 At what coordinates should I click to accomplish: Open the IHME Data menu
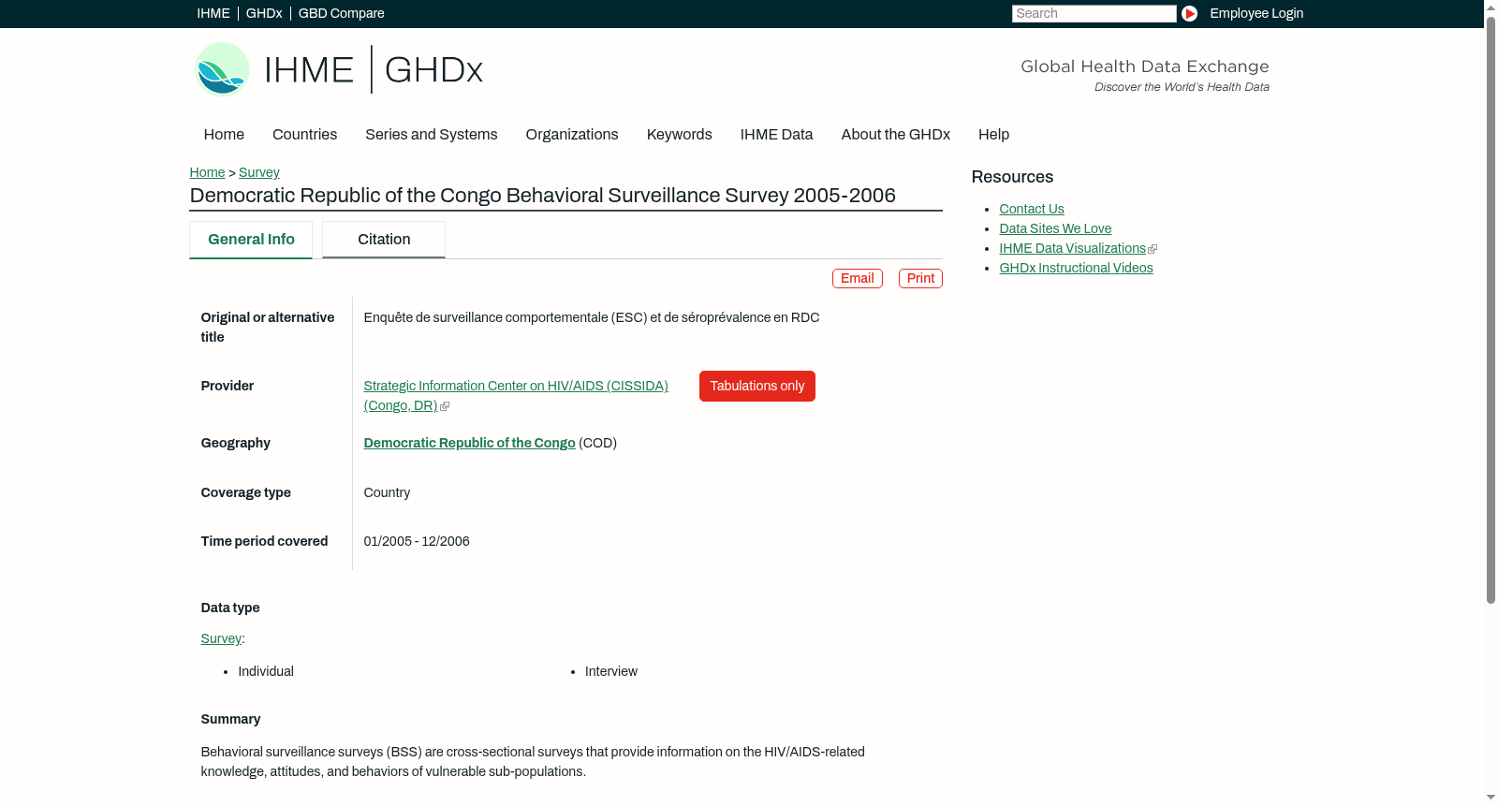coord(776,135)
